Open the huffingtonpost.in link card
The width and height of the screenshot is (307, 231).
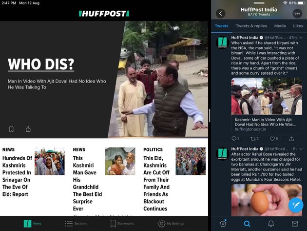(x=267, y=124)
